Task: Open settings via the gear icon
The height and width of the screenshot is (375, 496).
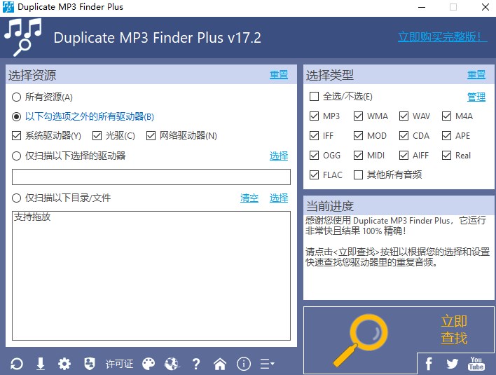Action: tap(64, 364)
